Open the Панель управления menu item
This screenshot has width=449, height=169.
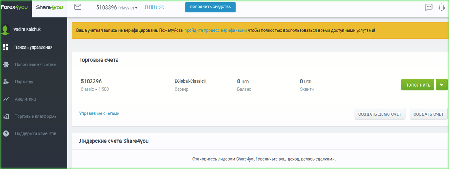[x=33, y=47]
